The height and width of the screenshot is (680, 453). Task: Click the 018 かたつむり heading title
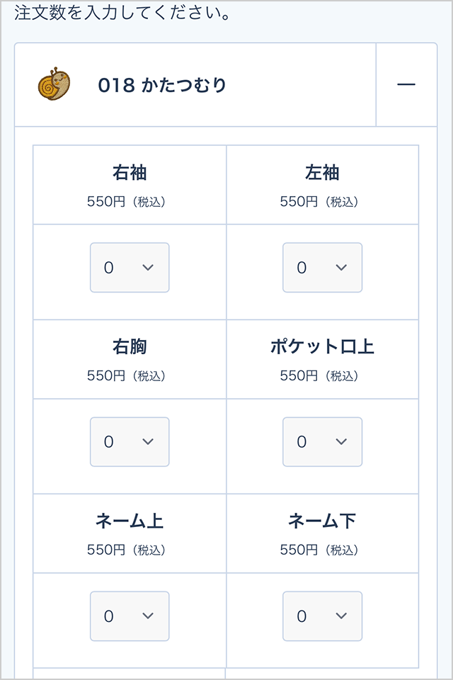(162, 85)
